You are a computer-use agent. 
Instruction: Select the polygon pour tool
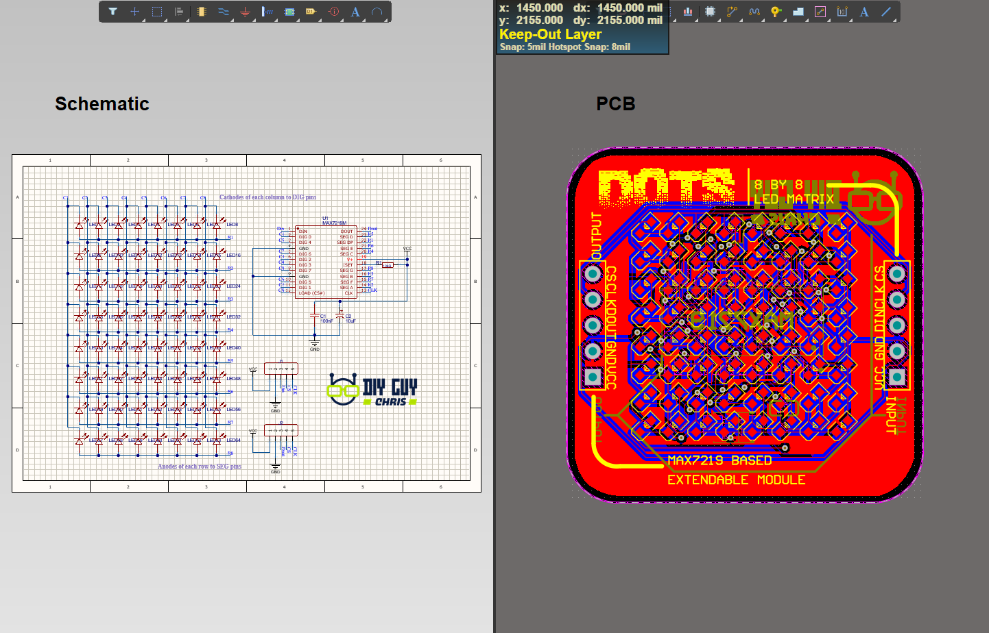tap(798, 12)
